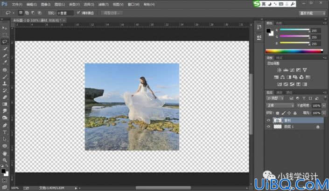Add a Brightness/Contrast adjustment
The width and height of the screenshot is (329, 191).
pos(279,70)
